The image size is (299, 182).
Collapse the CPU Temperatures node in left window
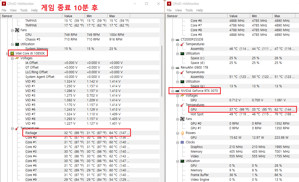[x=12, y=129]
